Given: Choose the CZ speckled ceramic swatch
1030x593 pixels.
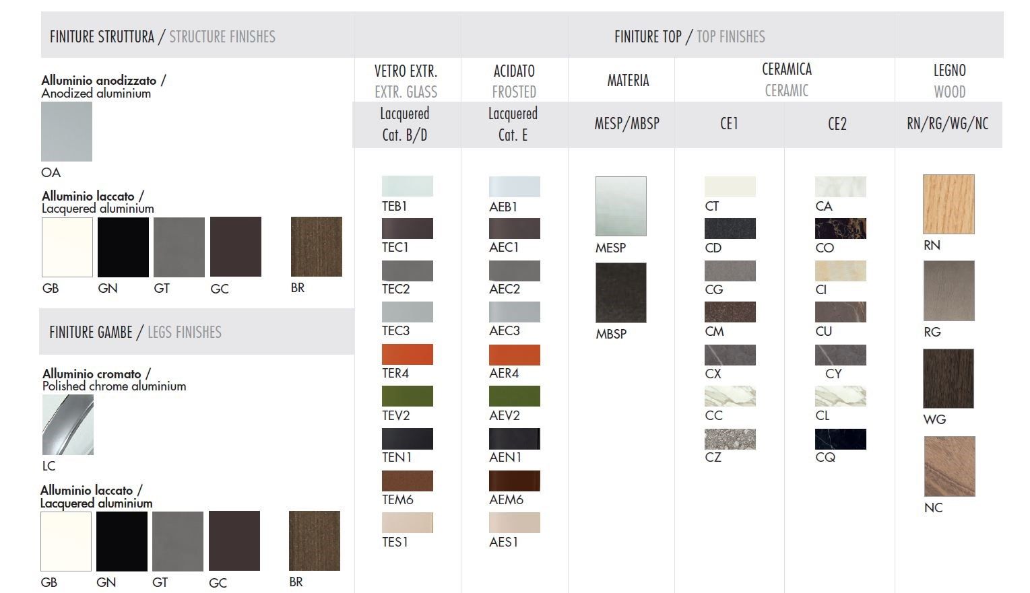Looking at the screenshot, I should [x=730, y=439].
